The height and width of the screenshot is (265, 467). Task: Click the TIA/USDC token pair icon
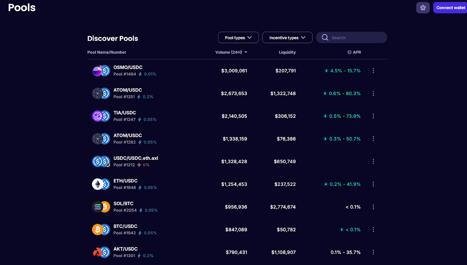101,116
